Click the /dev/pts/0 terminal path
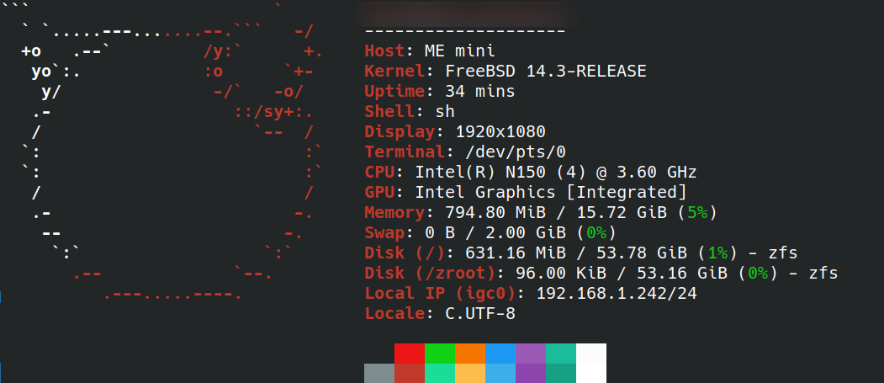The height and width of the screenshot is (383, 884). [516, 152]
